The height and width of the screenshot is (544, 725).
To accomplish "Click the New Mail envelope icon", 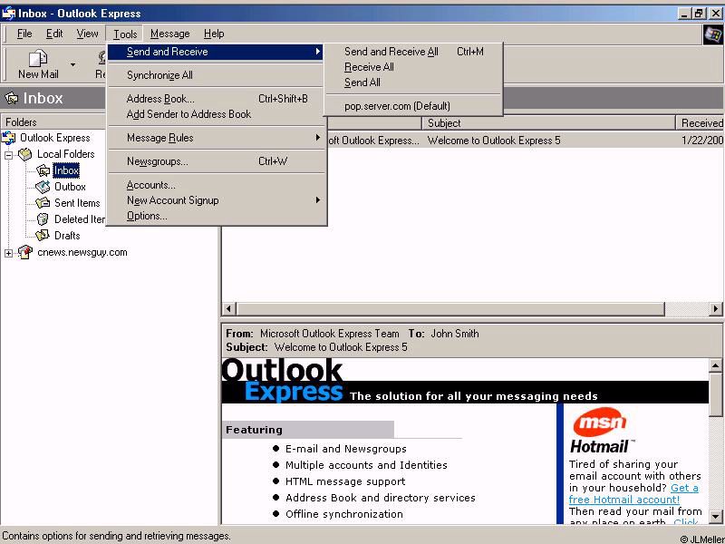I will [38, 58].
